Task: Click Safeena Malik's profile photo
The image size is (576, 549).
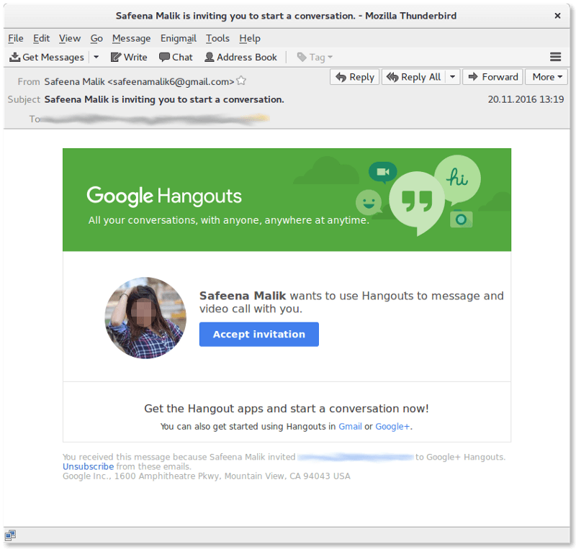Action: click(x=145, y=318)
